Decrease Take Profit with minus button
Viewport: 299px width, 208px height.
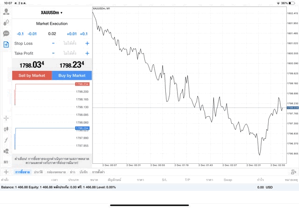[53, 53]
